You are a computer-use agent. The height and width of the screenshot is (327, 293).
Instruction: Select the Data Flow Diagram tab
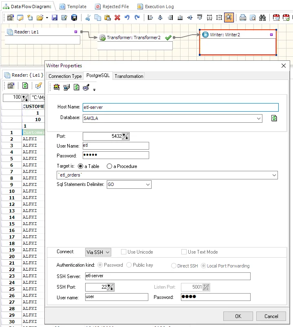27,7
